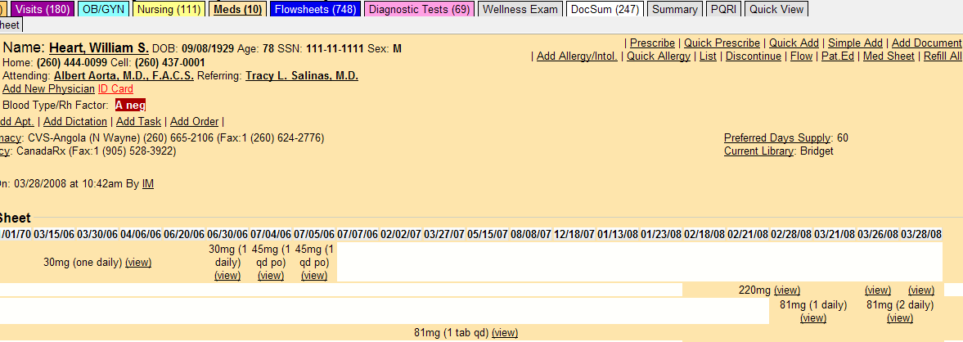
Task: Click the Add Order link
Action: click(x=194, y=122)
